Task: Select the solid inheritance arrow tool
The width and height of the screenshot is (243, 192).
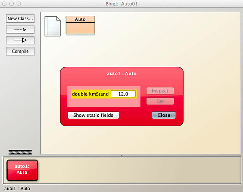Action: [20, 40]
